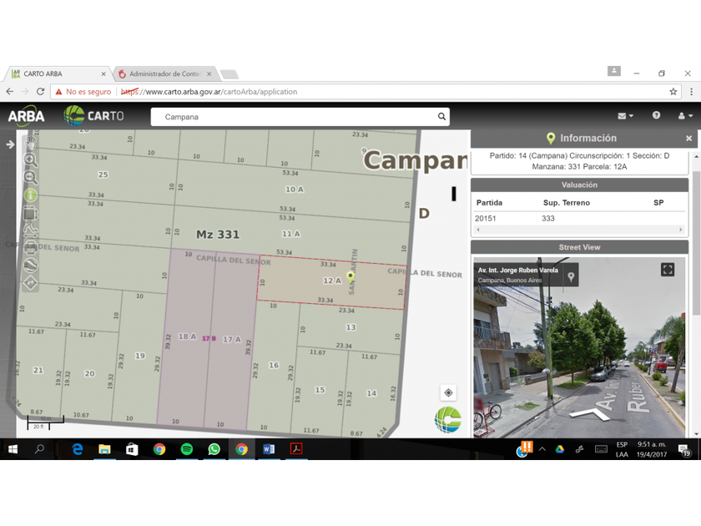Activate the green information tool
This screenshot has width=701, height=526.
[31, 195]
